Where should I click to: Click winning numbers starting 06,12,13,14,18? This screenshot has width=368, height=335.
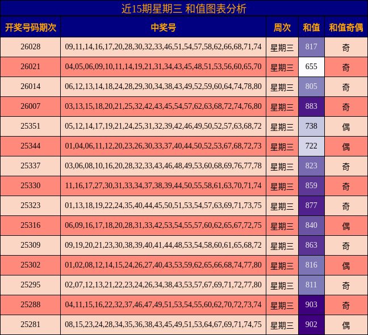point(163,87)
